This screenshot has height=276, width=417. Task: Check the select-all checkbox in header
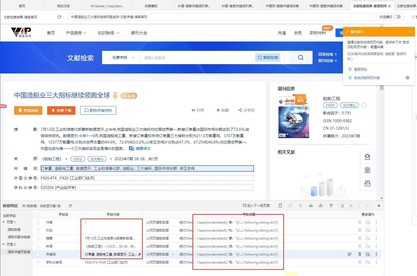38,215
